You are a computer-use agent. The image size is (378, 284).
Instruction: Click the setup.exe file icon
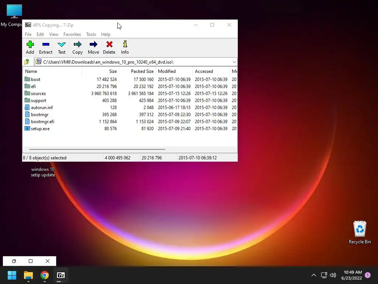(x=27, y=128)
